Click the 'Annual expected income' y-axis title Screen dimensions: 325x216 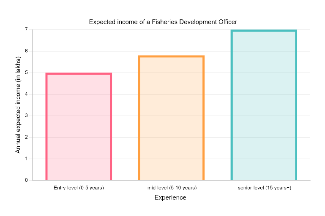tap(18, 105)
